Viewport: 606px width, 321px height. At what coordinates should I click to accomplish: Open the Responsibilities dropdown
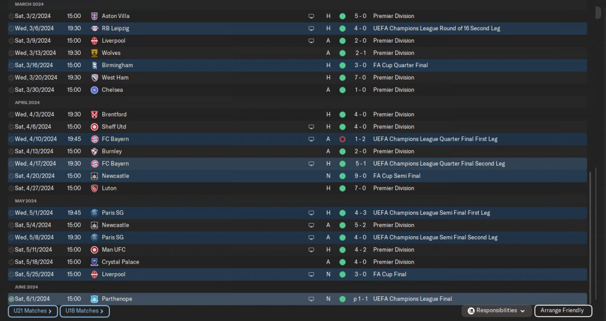click(497, 311)
